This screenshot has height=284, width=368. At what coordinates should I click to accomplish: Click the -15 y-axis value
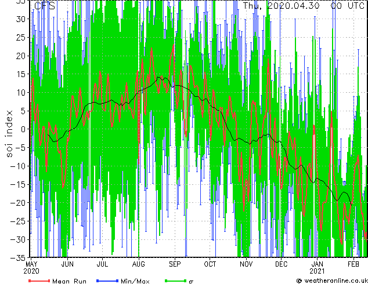(x=18, y=184)
